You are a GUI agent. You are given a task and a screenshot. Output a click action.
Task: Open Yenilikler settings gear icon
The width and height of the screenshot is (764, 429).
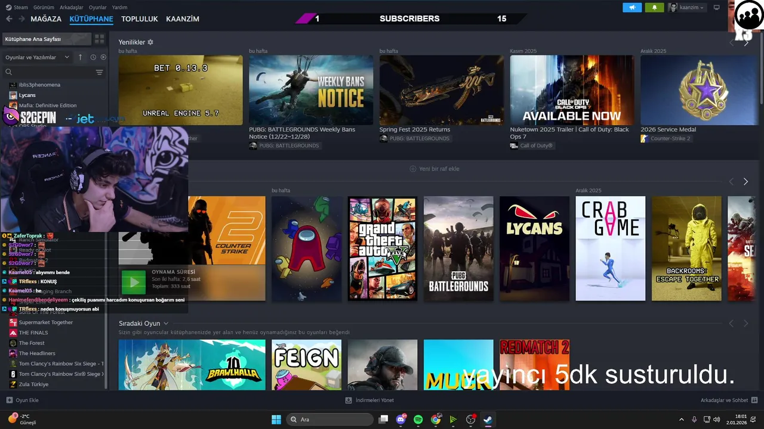[x=150, y=42]
